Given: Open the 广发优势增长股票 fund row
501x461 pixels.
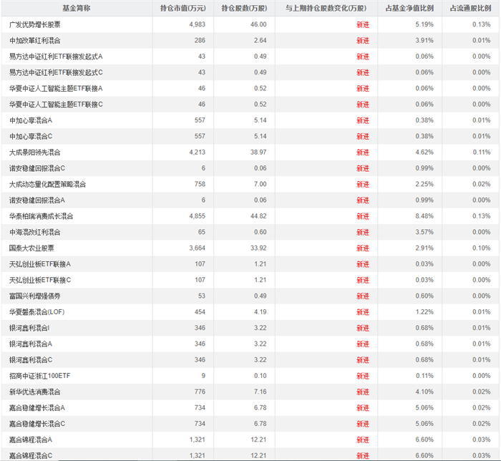Looking at the screenshot, I should click(250, 24).
